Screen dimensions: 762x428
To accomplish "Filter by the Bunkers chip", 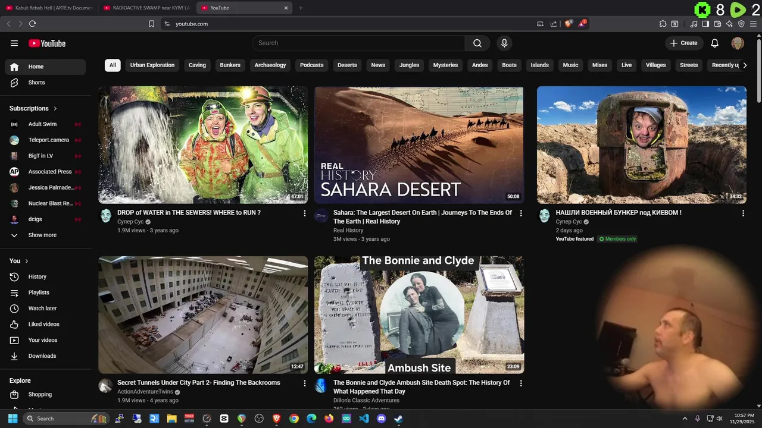I will 230,65.
